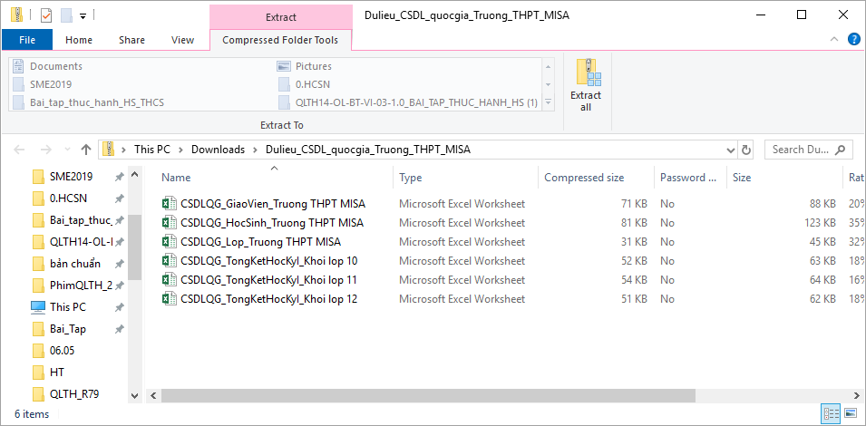
Task: Click the Extract To gallery up arrow
Action: 549,66
